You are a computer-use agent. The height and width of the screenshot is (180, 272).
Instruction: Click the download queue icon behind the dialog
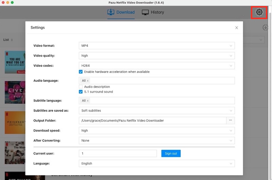pos(265,28)
